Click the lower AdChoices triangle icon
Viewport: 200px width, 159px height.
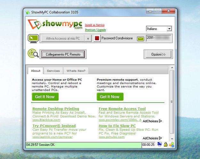point(160,138)
